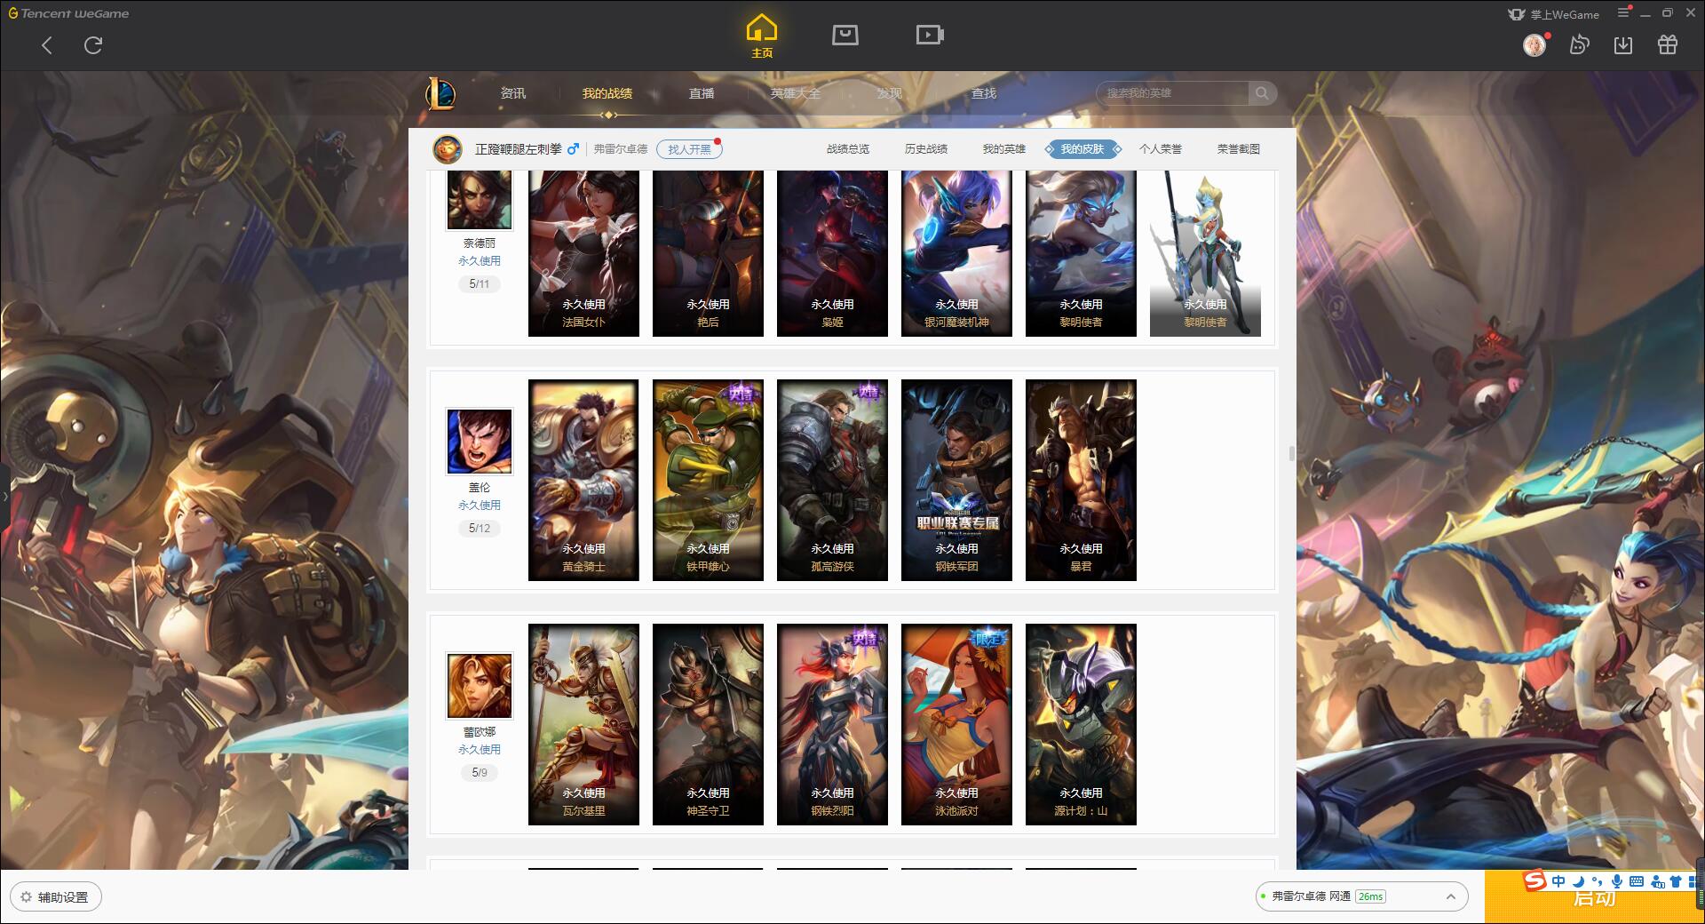Click the 5/9 skin count for 蕾欧娜
The image size is (1705, 924).
480,773
